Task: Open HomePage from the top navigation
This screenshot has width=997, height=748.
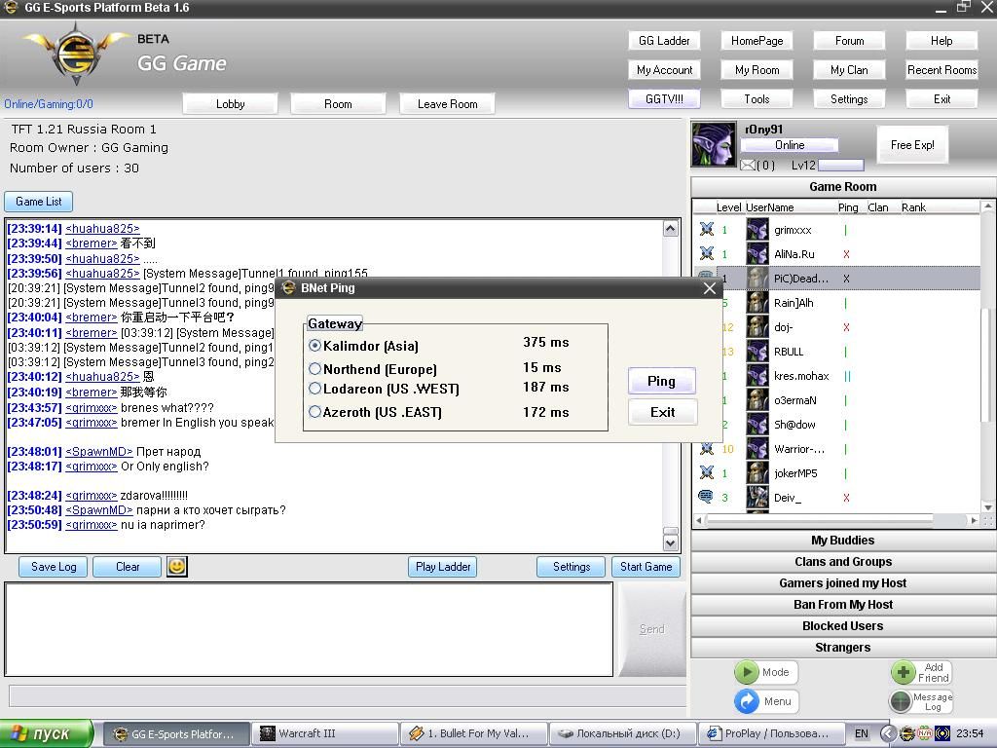Action: coord(757,41)
